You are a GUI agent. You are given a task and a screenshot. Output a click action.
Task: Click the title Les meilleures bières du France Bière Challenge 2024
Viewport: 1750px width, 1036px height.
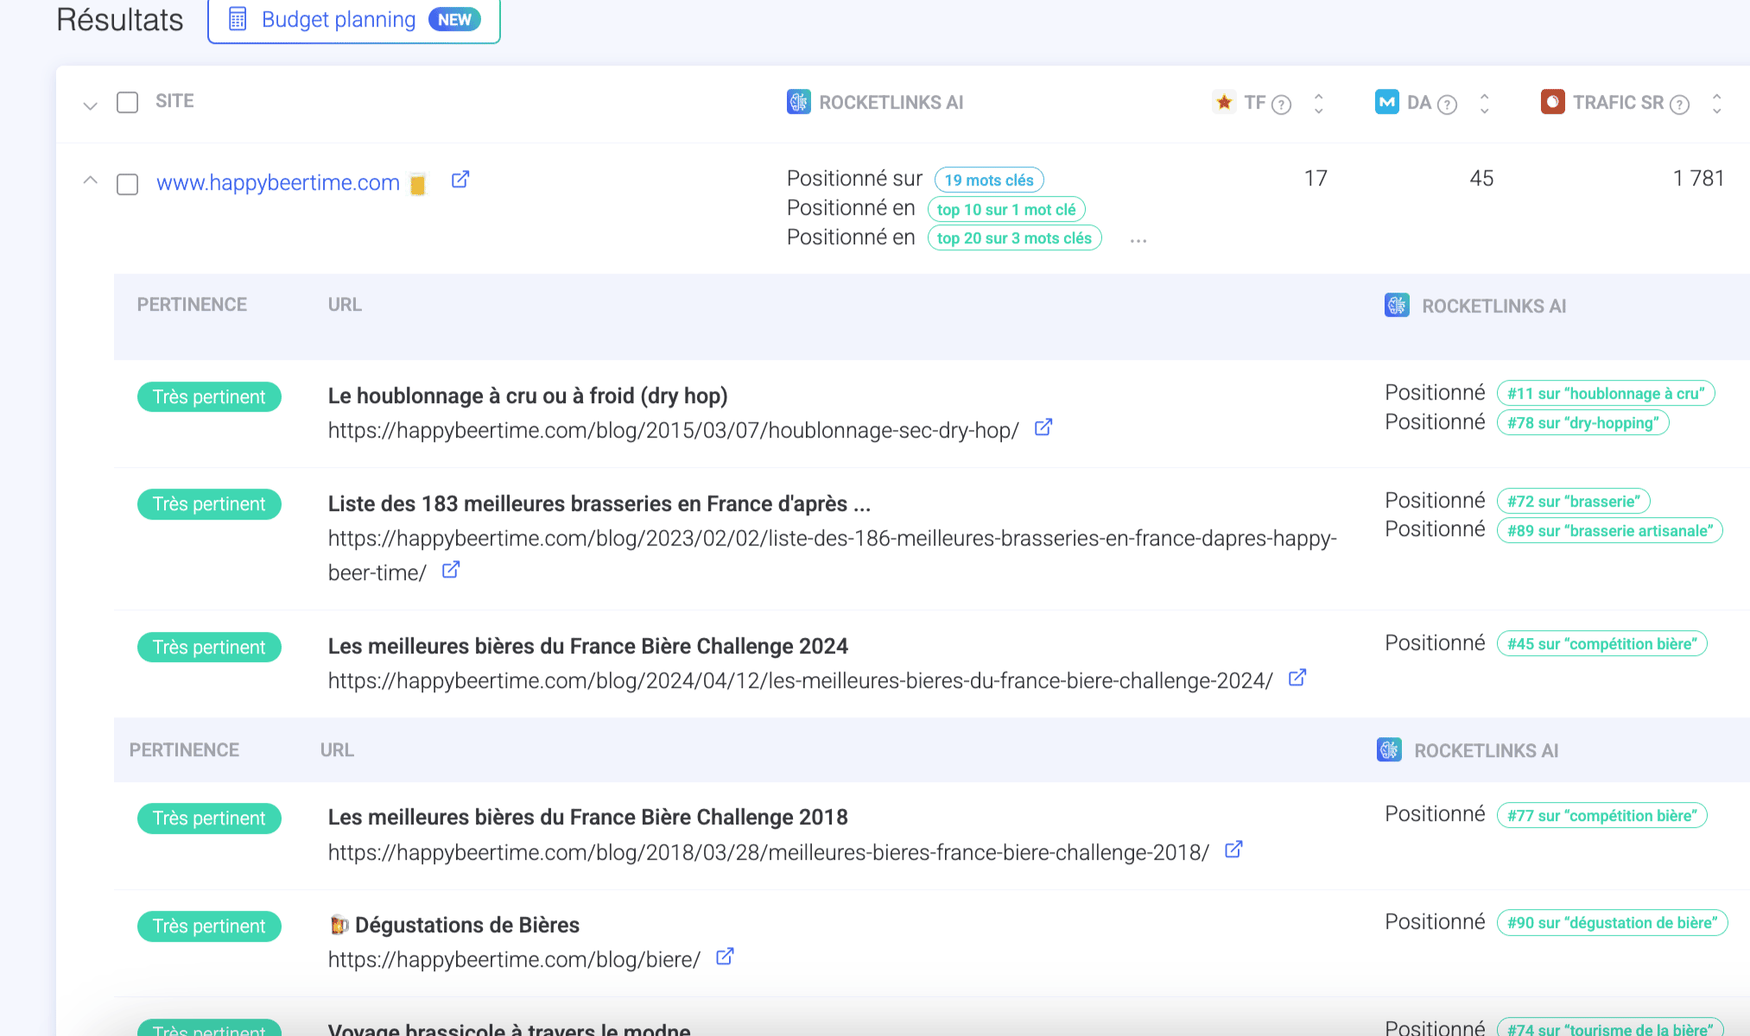pyautogui.click(x=588, y=646)
